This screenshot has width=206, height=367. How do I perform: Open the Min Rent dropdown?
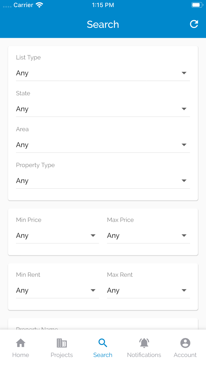coord(57,291)
